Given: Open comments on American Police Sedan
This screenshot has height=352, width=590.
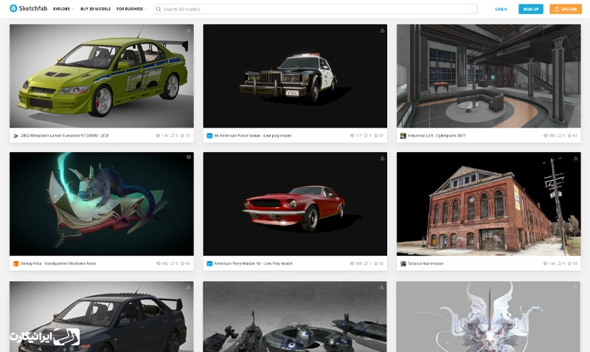Looking at the screenshot, I should (366, 136).
